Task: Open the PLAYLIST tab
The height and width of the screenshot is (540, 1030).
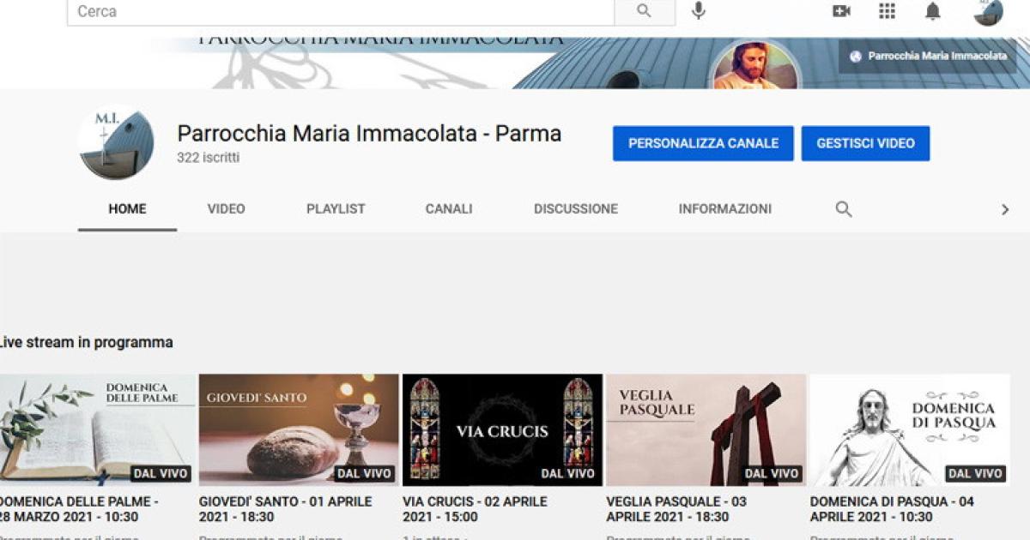Action: tap(336, 209)
